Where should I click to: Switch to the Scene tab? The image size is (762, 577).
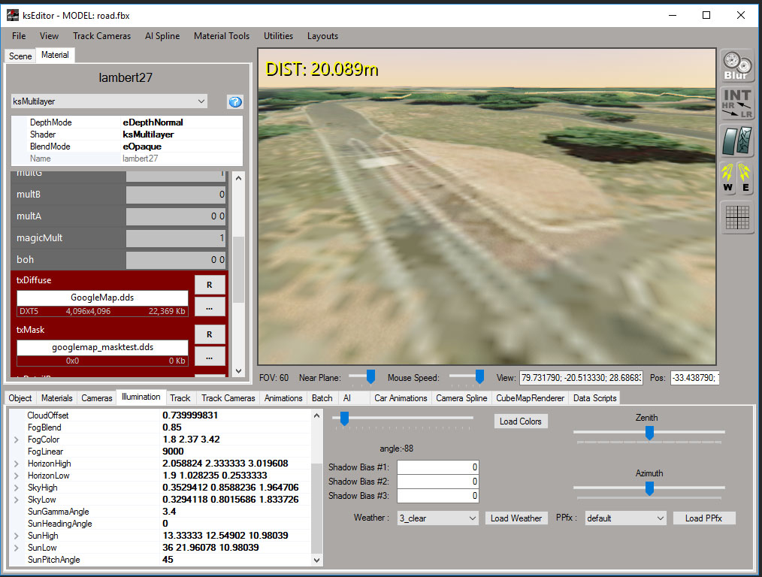tap(20, 56)
